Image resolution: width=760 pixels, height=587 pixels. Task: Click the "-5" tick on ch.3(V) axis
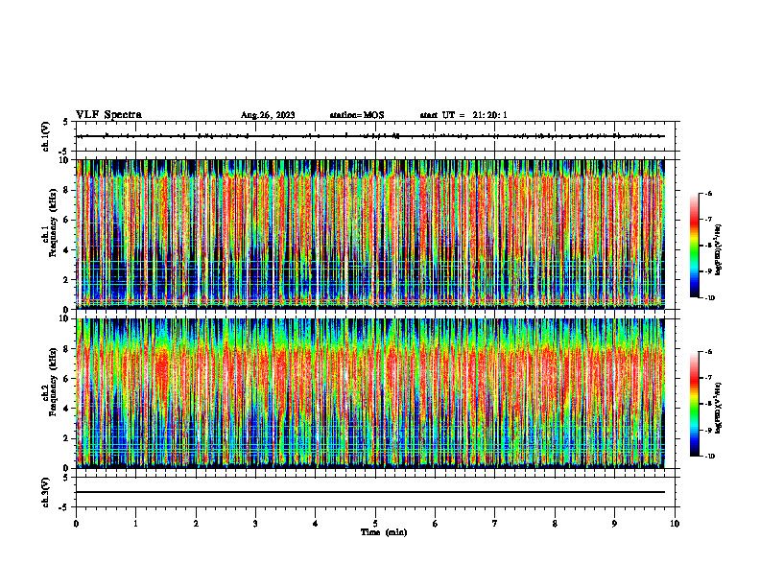click(x=64, y=507)
